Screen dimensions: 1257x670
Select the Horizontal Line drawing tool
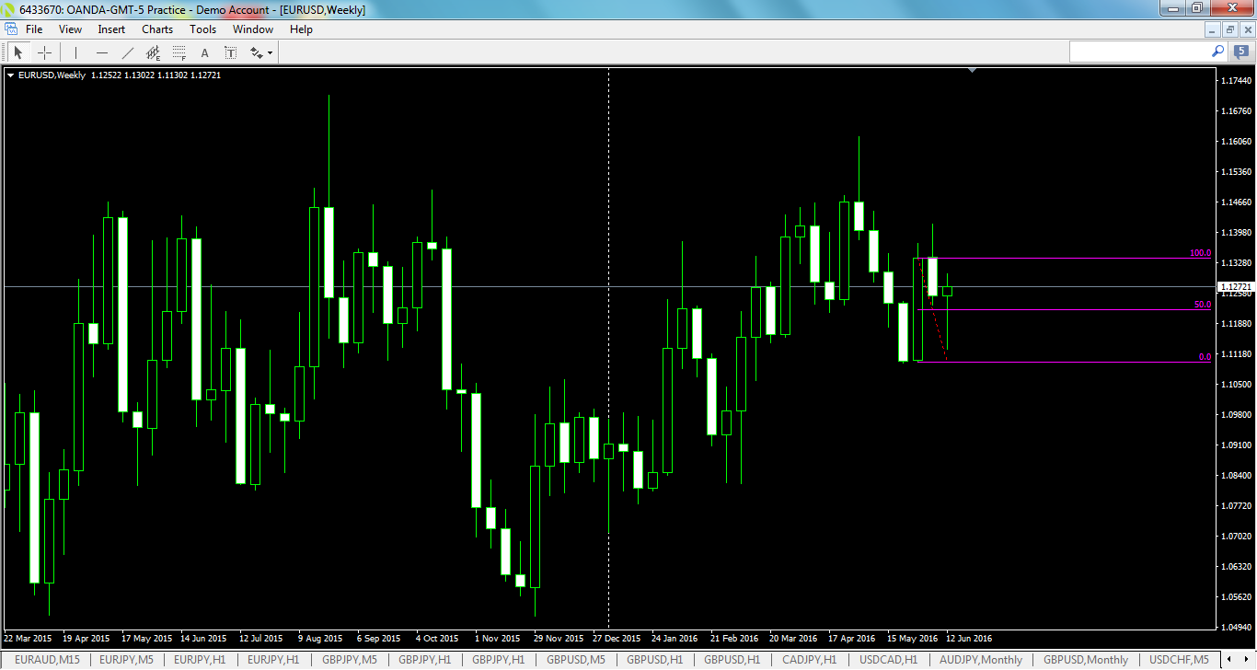102,52
